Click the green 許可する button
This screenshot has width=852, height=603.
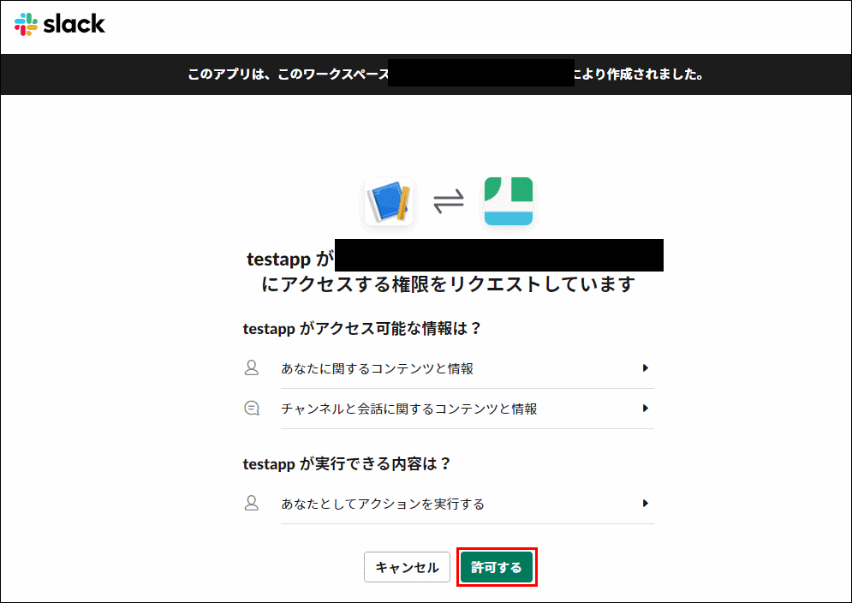[497, 567]
